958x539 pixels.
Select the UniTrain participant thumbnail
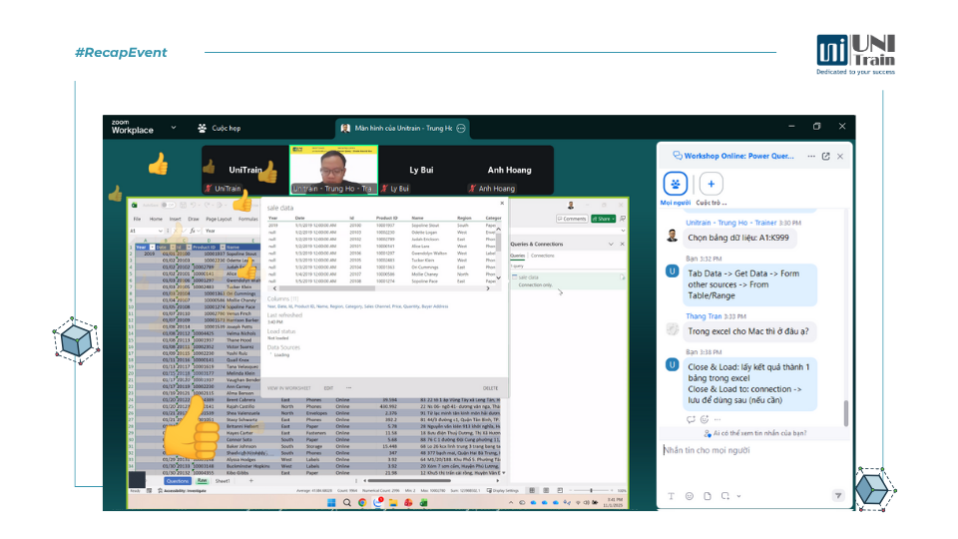pos(245,170)
